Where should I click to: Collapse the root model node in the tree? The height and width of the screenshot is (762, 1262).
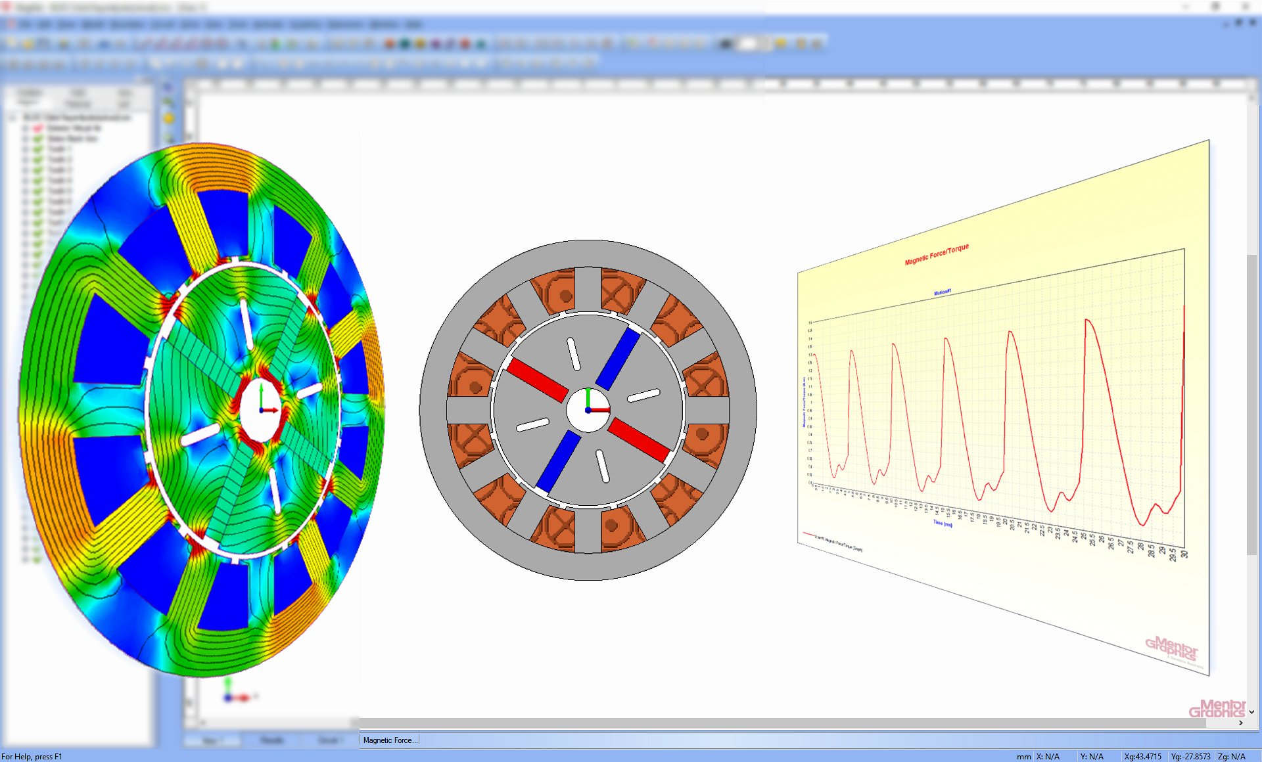pyautogui.click(x=12, y=118)
